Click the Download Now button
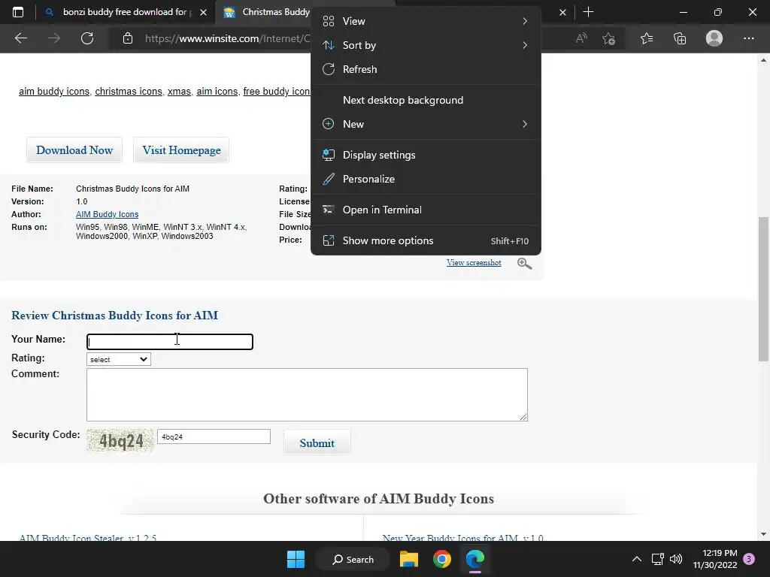Viewport: 770px width, 577px height. tap(74, 150)
